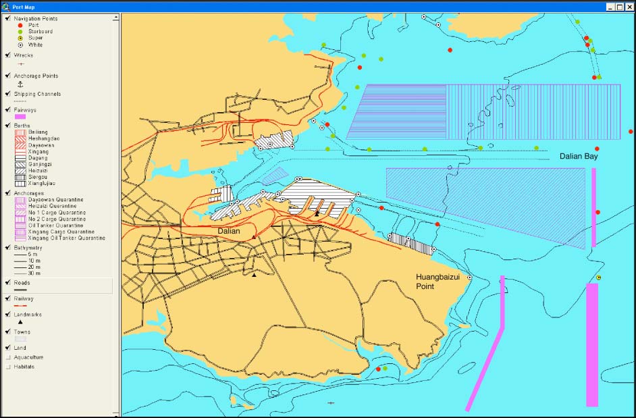Image resolution: width=636 pixels, height=418 pixels.
Task: Enable the Aquaculture layer checkbox
Action: tap(7, 357)
